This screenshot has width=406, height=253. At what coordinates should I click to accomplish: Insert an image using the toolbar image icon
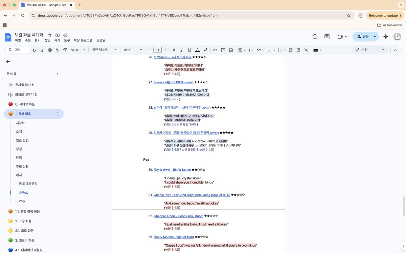[231, 50]
